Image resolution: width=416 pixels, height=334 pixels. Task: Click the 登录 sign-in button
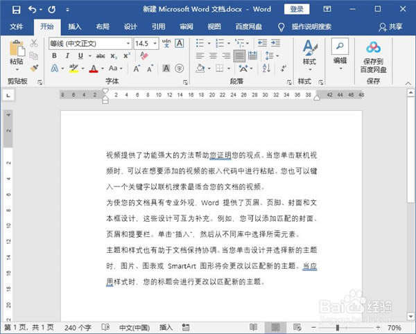click(297, 9)
